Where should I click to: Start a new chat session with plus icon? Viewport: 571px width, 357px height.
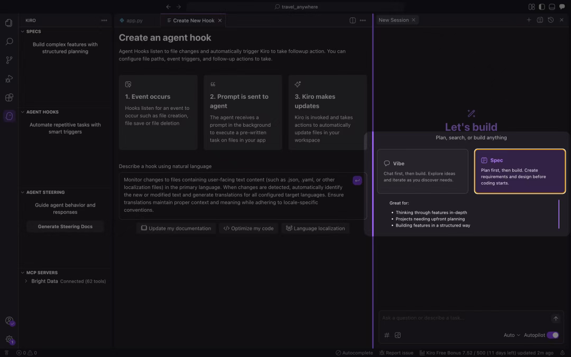529,20
